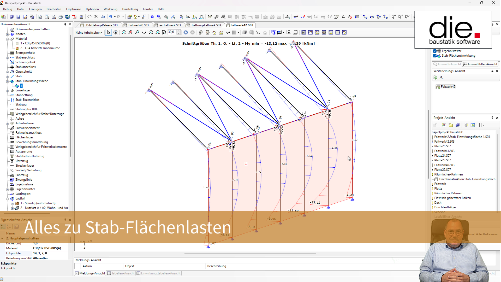Image resolution: width=501 pixels, height=282 pixels.
Task: Click the house-shaped view icon at the toolbar end
Action: 344,32
